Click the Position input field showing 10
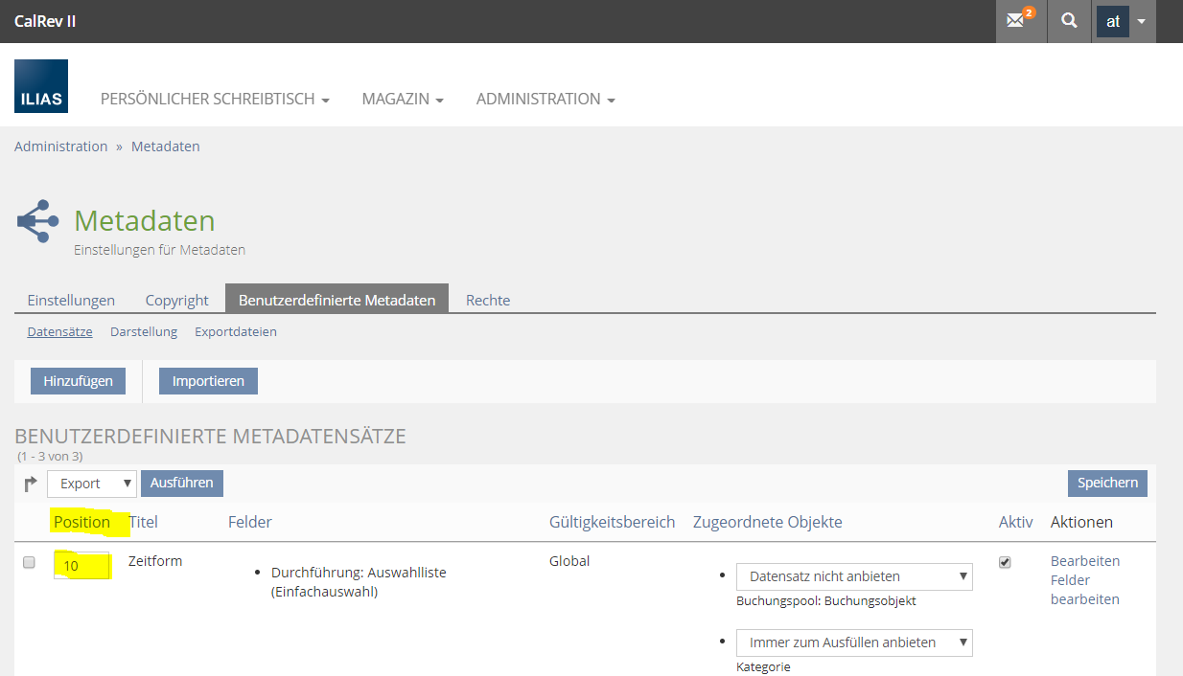Screen dimensions: 1183x676 point(81,566)
